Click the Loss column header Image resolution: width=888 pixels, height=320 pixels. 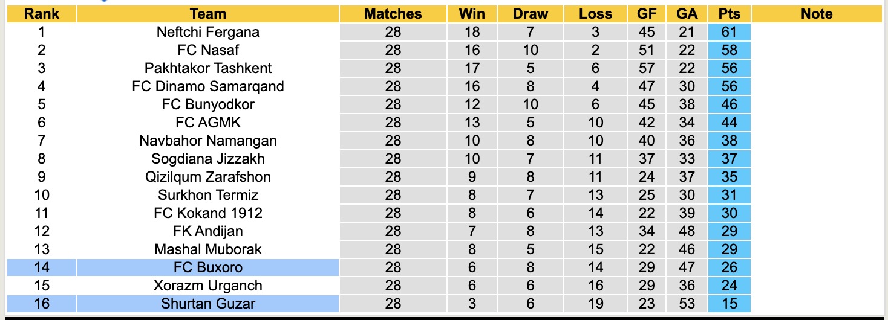tap(595, 14)
